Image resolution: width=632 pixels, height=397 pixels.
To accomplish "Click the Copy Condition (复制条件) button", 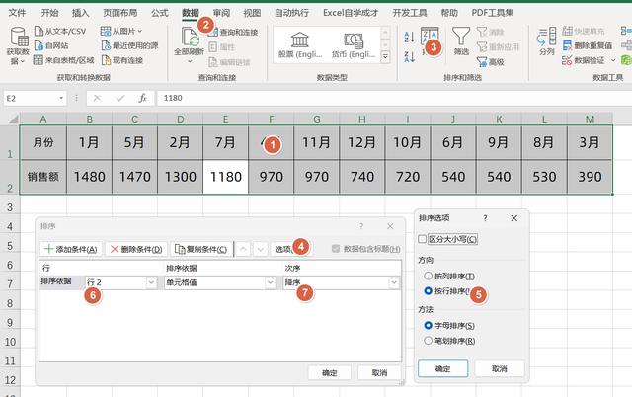I will click(x=202, y=249).
